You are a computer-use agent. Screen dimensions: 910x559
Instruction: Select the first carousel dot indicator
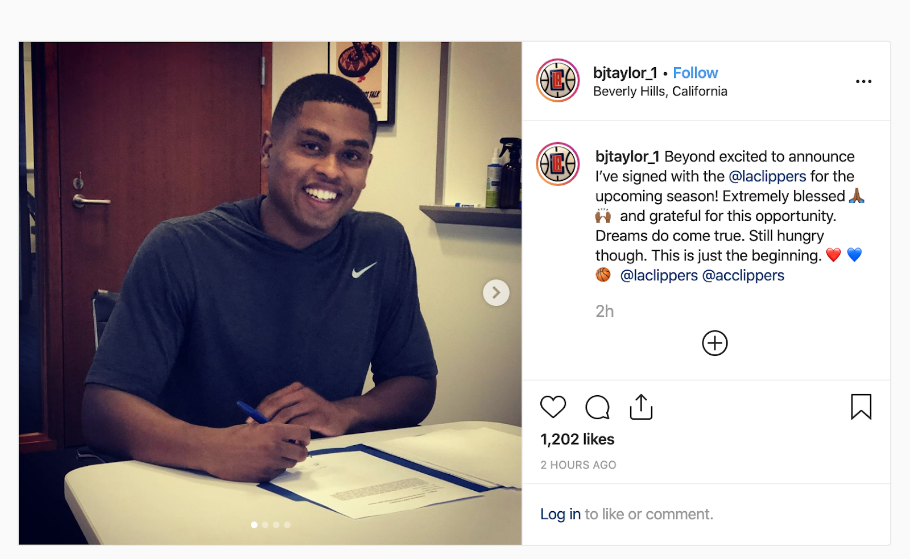click(254, 525)
